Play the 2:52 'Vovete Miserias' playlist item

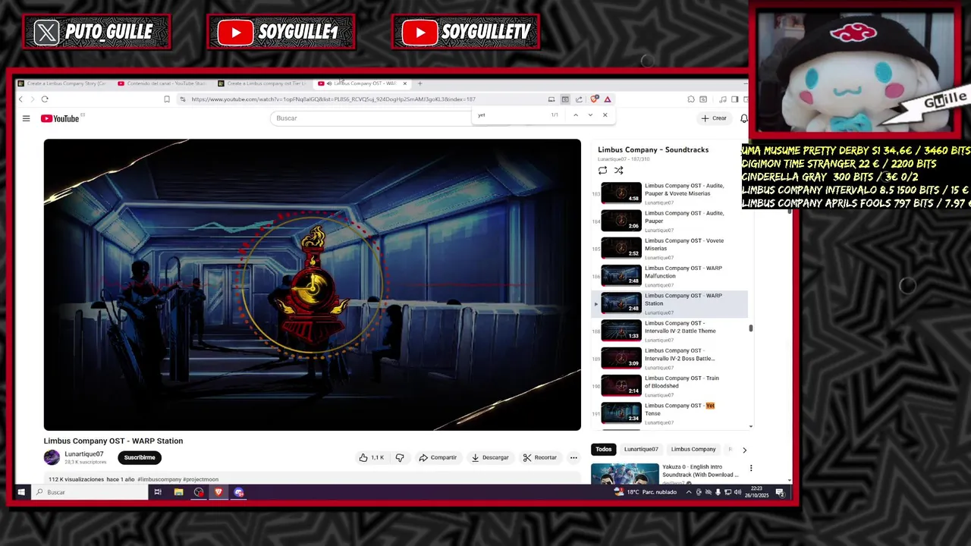click(x=669, y=248)
